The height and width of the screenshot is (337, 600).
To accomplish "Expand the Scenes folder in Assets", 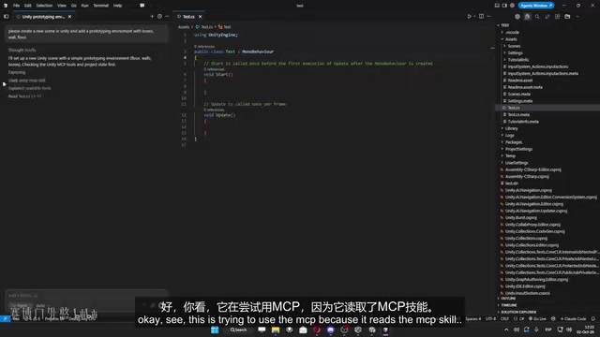I will pos(514,46).
